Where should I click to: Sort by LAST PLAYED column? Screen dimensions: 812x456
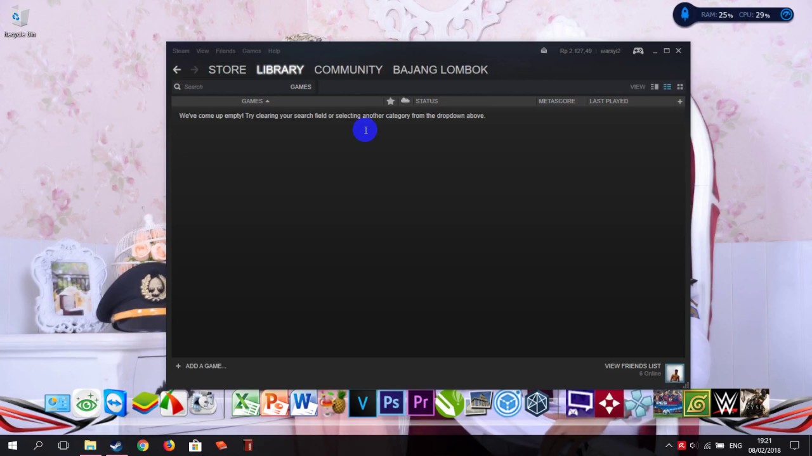coord(608,101)
